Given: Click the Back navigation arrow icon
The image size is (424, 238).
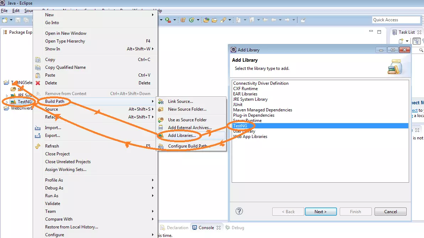Looking at the screenshot, I should (274, 20).
